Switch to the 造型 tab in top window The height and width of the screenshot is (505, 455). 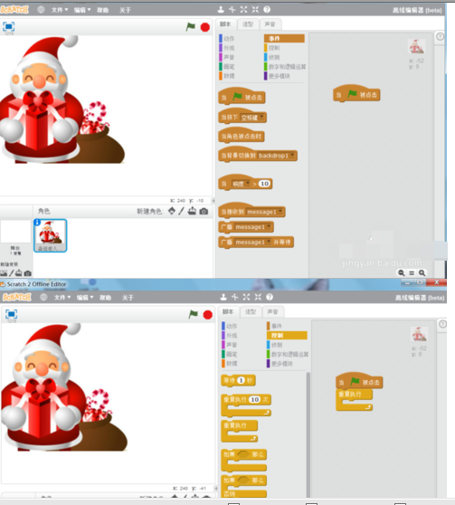[248, 24]
